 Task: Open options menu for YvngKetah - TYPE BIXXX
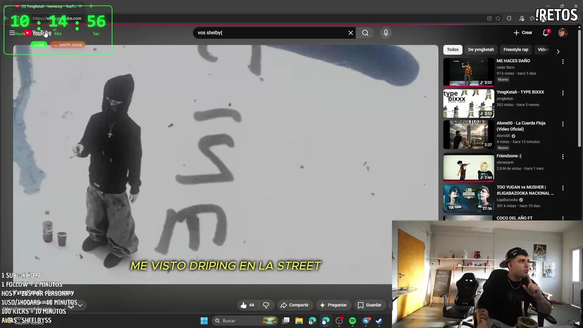coord(563,93)
